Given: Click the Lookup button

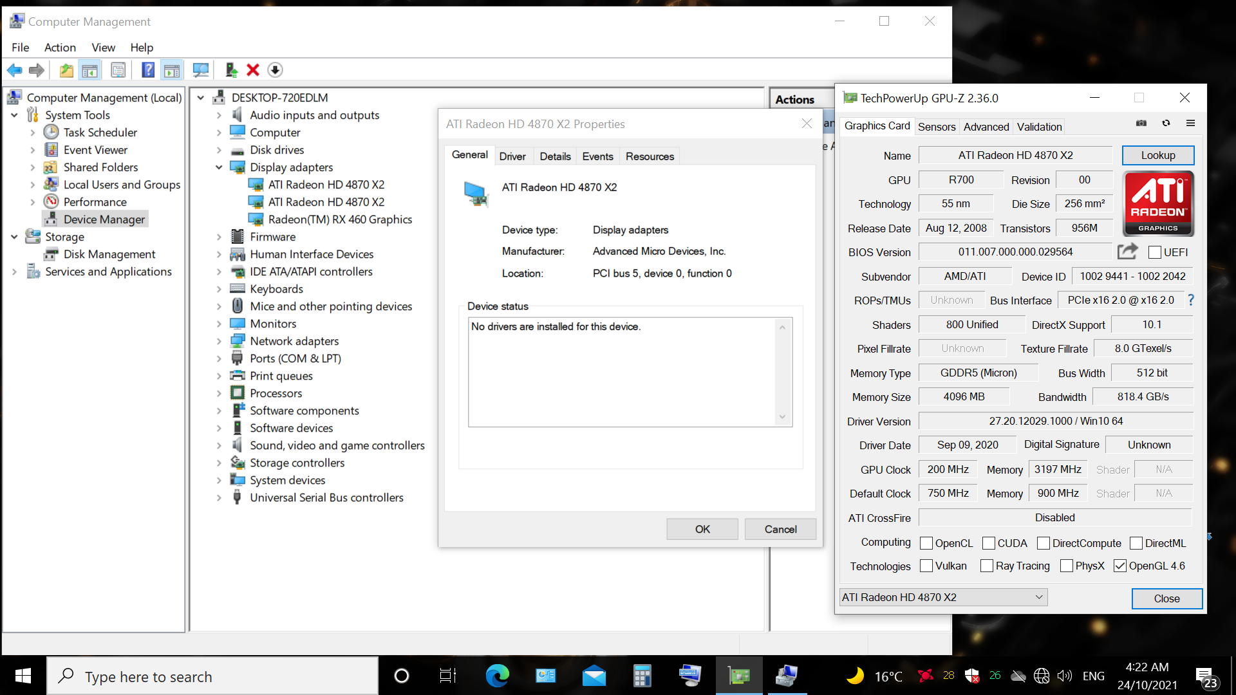Looking at the screenshot, I should coord(1158,155).
